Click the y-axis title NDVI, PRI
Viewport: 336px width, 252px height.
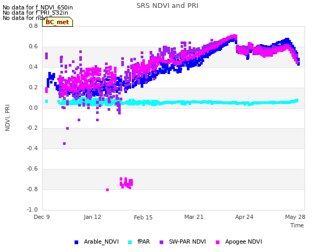click(7, 118)
